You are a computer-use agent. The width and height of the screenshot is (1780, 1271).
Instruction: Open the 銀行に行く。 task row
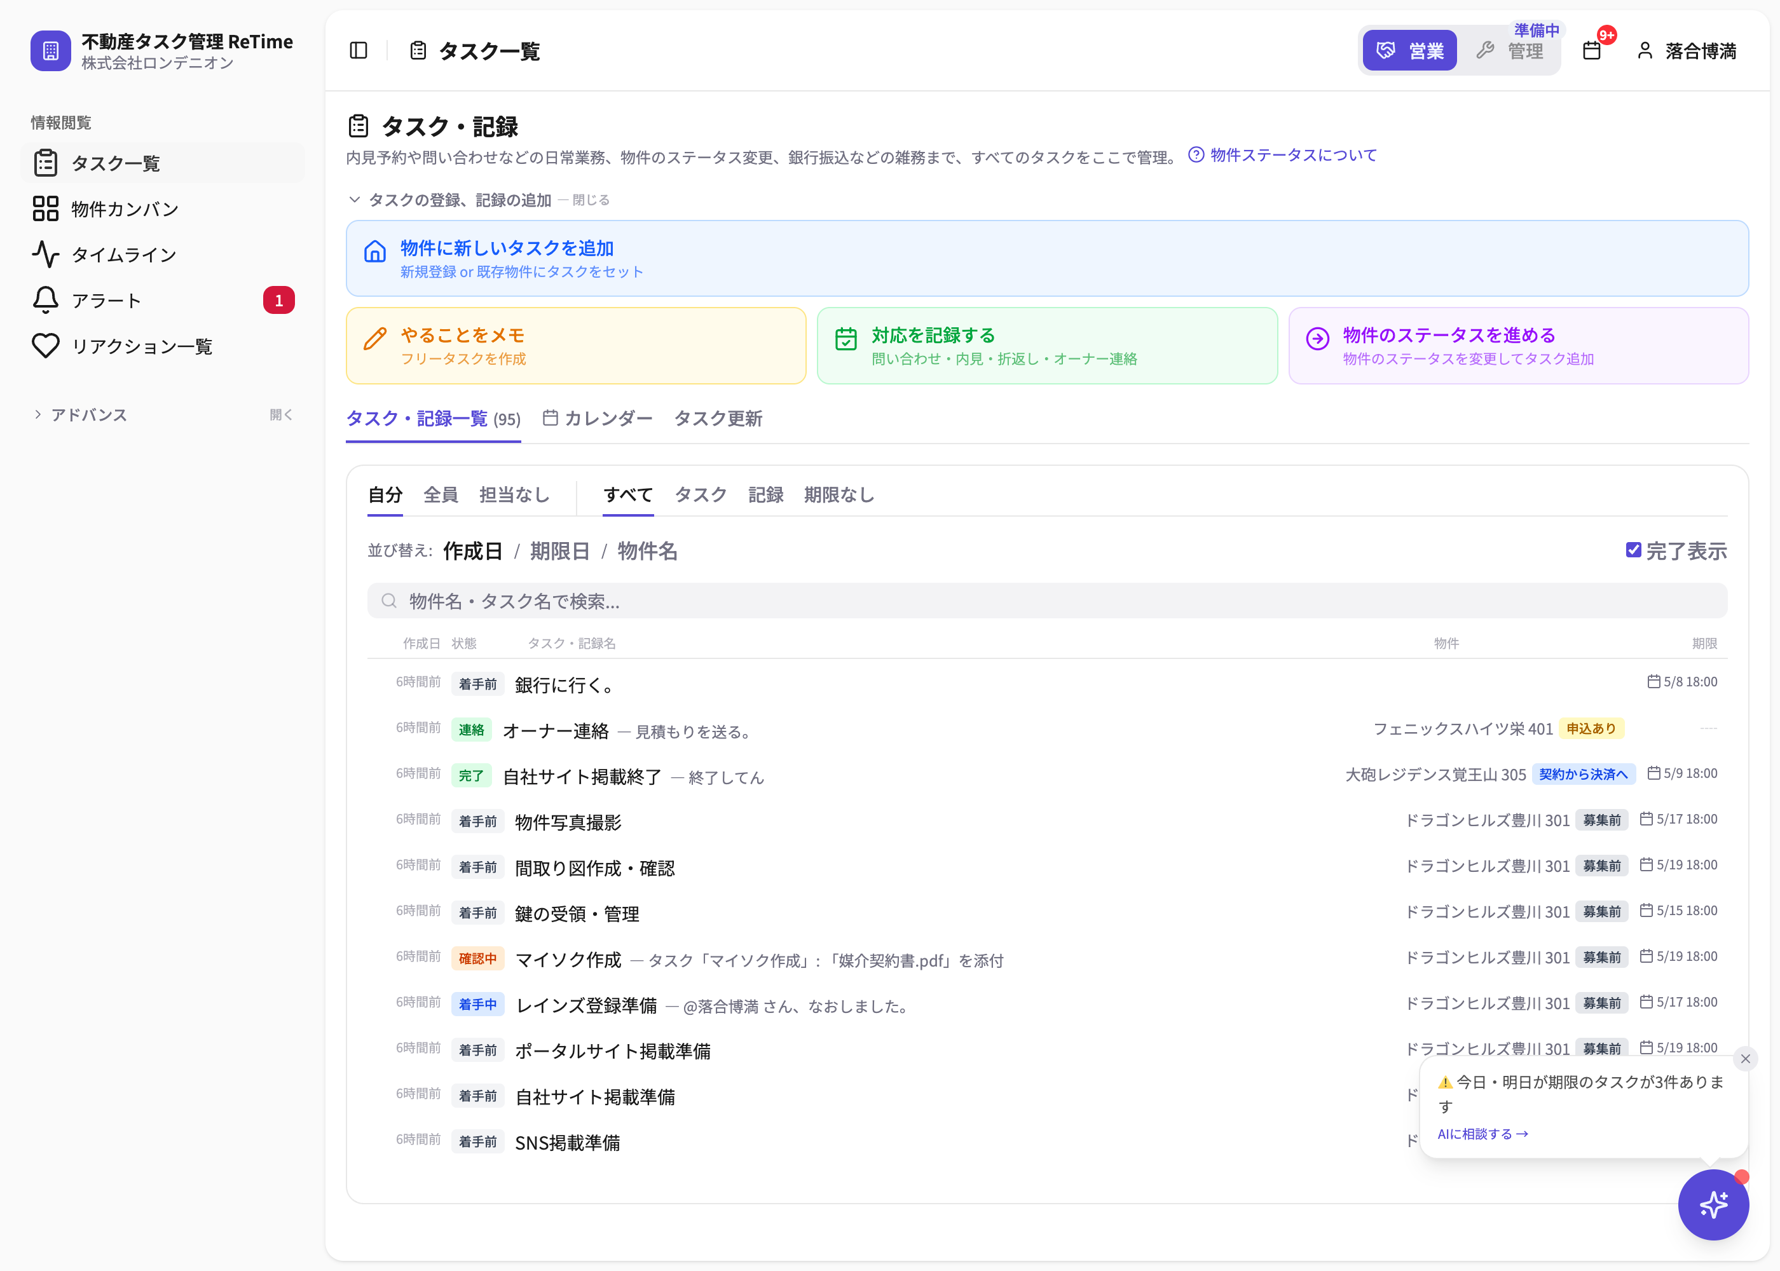1047,684
